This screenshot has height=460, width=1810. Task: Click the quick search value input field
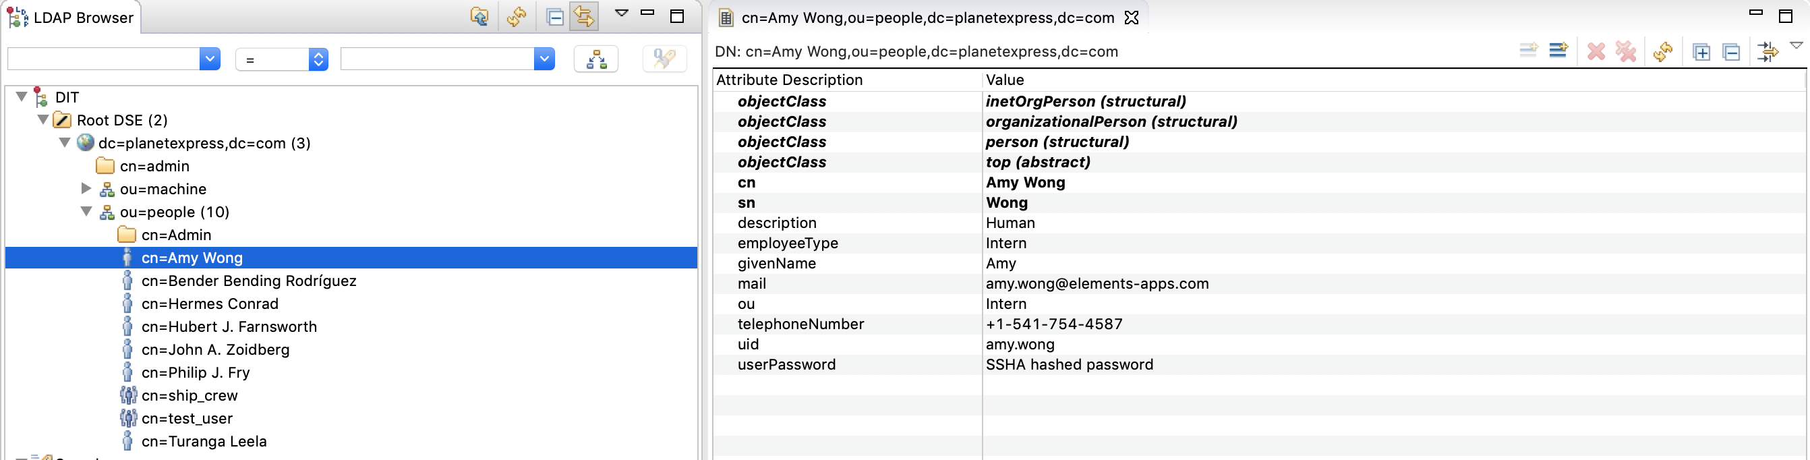click(x=437, y=59)
